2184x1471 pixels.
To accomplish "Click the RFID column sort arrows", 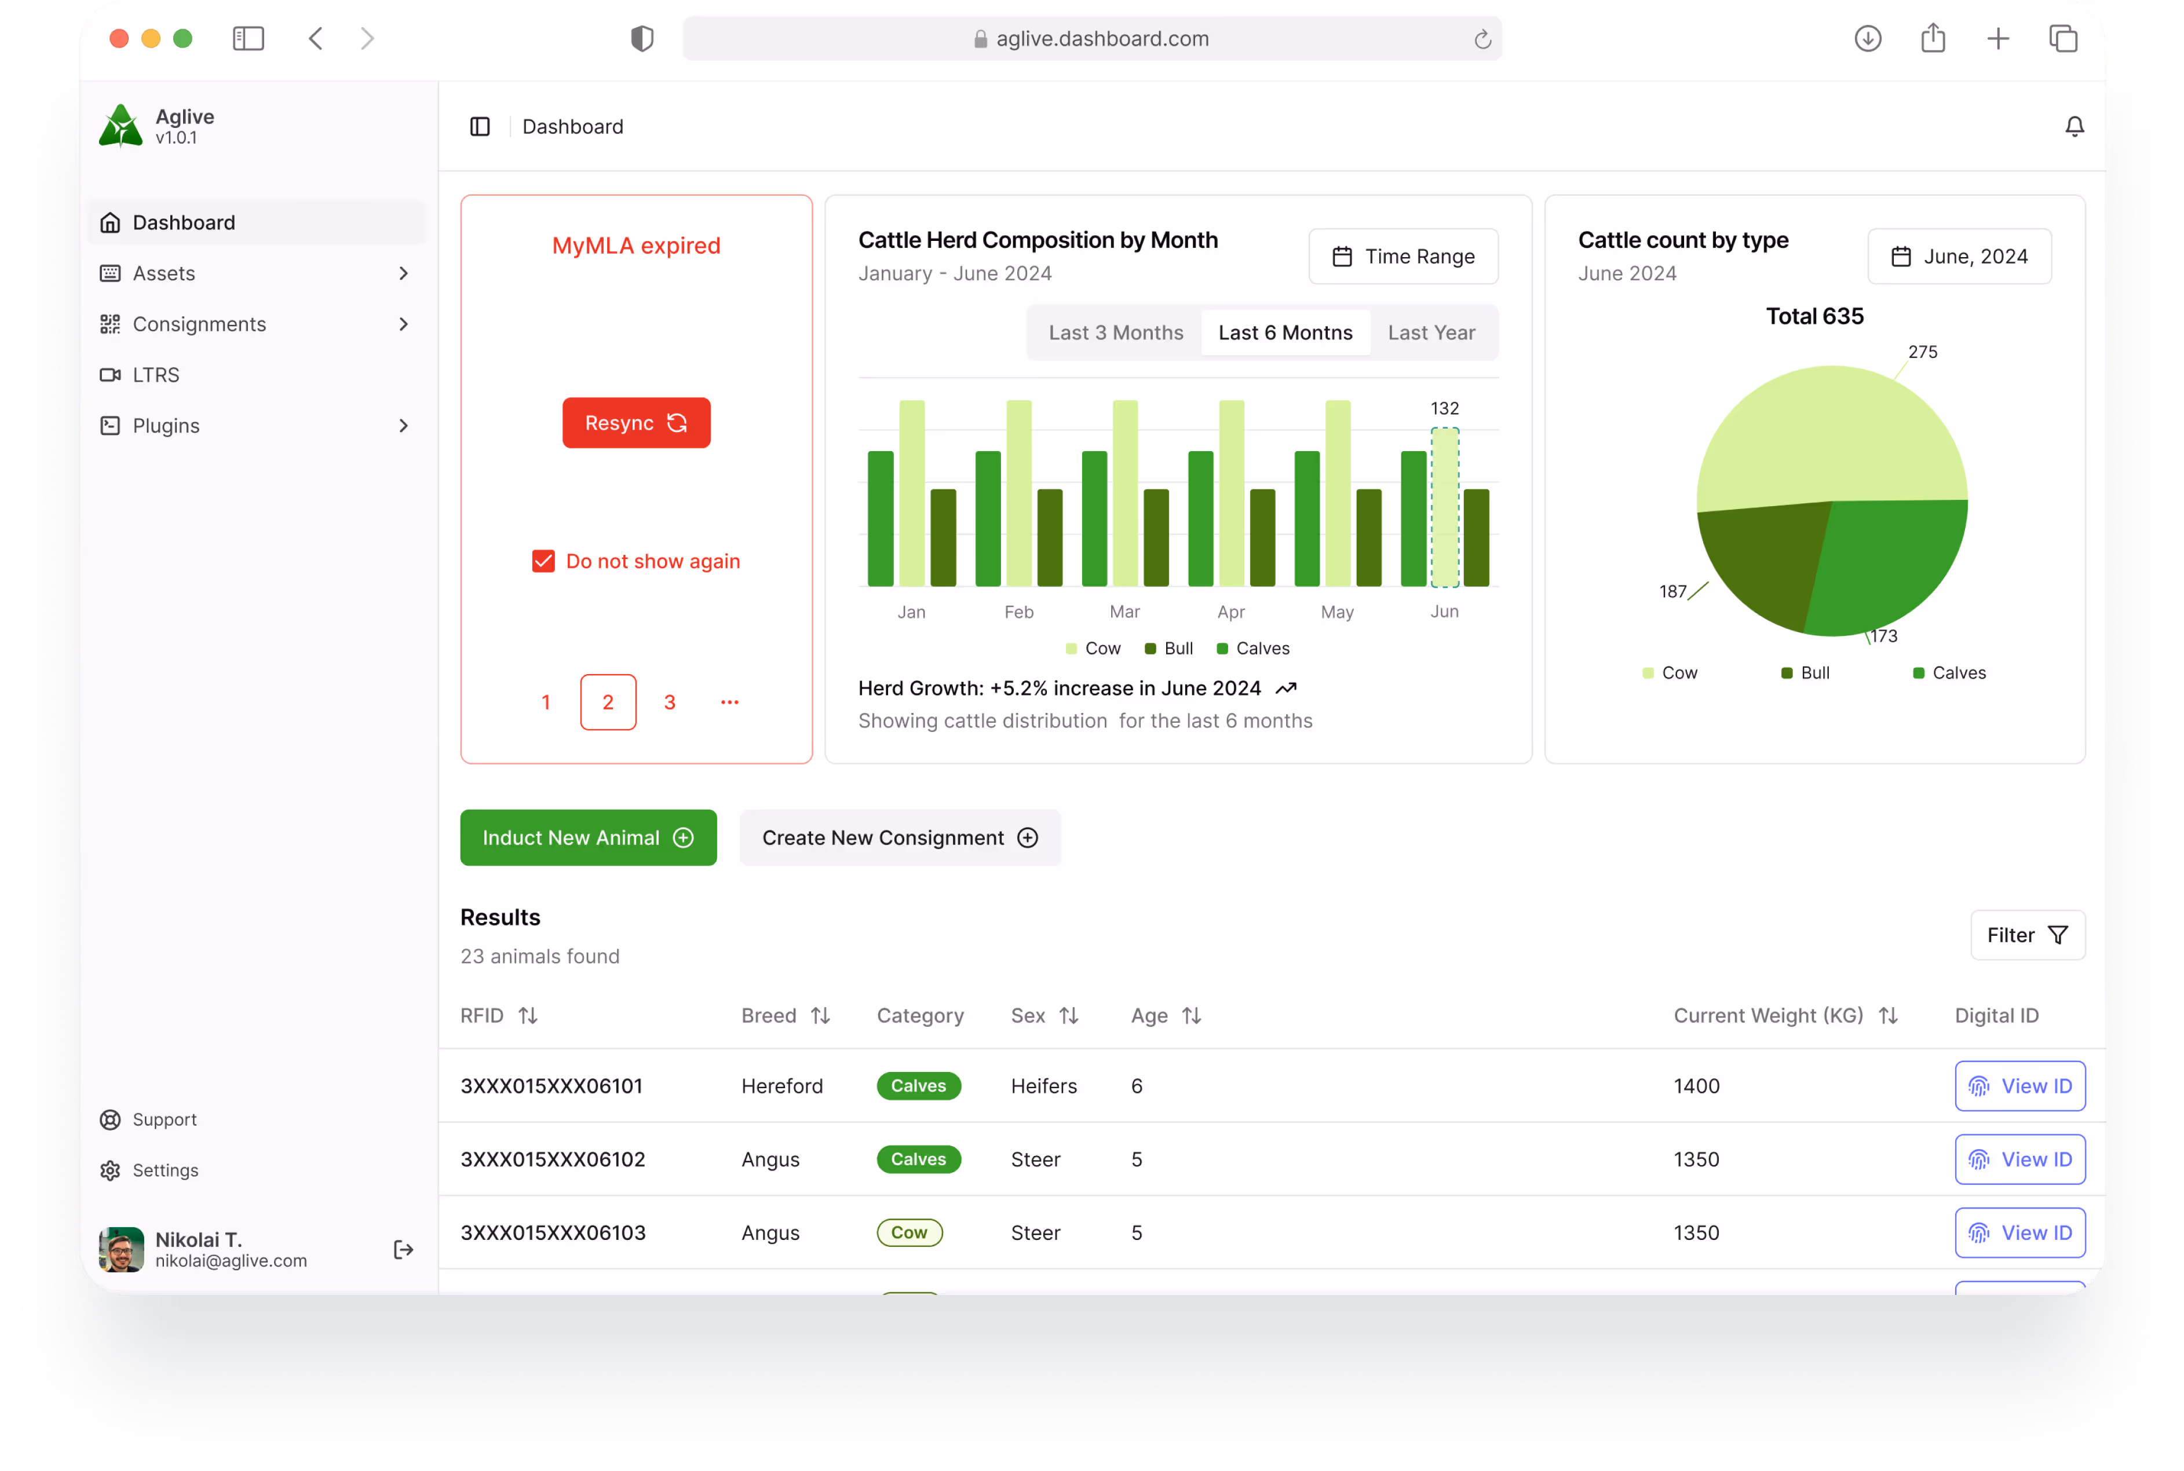I will (528, 1016).
